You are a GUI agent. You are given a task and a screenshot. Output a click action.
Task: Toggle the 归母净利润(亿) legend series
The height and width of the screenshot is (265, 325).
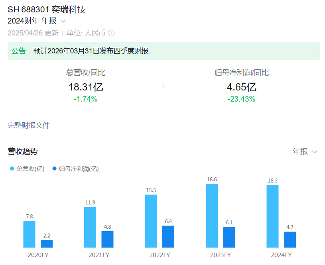(76, 169)
